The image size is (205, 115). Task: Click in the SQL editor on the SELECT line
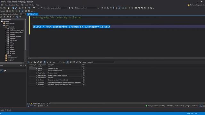(71, 27)
